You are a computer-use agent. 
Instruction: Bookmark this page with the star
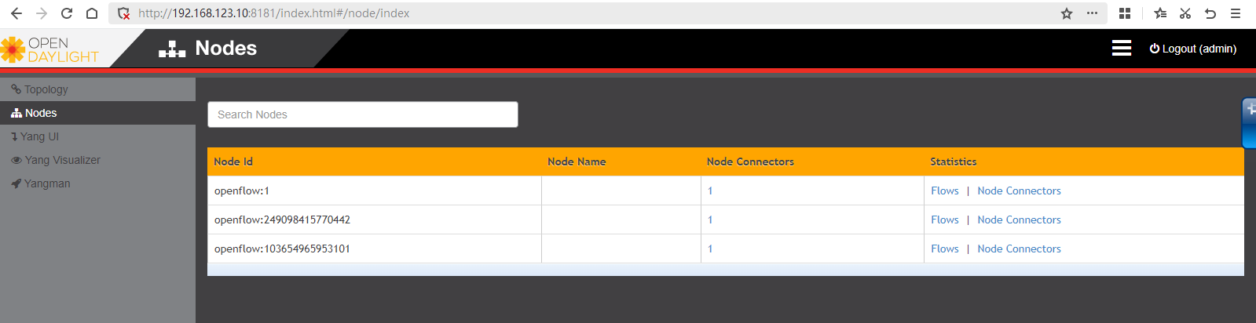(1067, 13)
